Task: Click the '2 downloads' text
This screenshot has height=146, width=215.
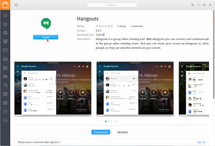Action: [137, 26]
